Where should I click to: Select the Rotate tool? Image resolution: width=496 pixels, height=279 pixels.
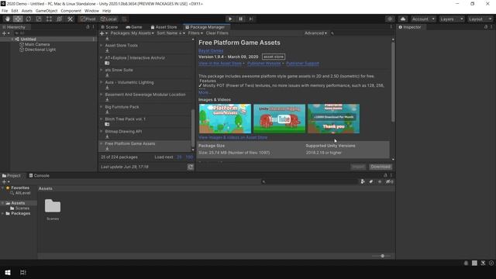29,19
